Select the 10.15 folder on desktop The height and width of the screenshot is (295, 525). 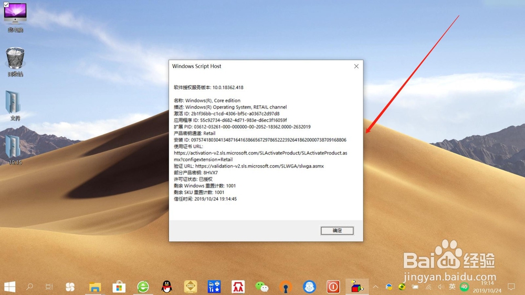[x=15, y=150]
